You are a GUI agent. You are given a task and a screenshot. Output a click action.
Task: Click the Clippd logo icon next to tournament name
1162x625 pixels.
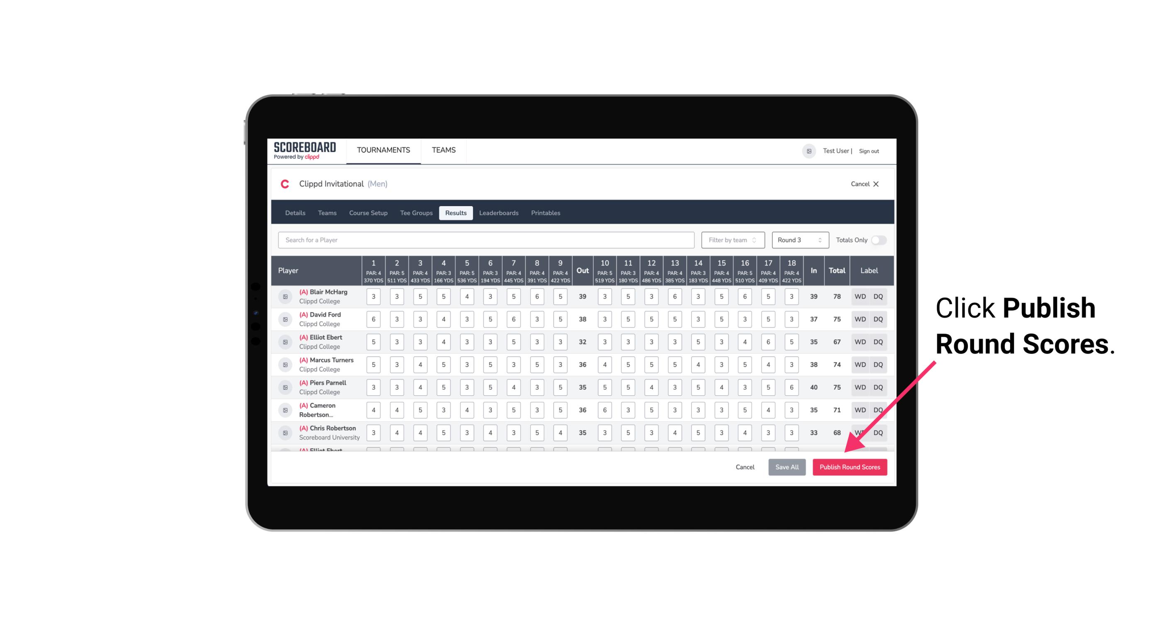286,183
